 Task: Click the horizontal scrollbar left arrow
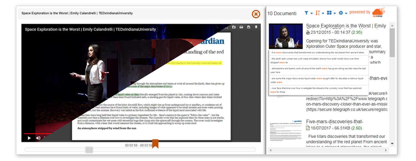271,150
